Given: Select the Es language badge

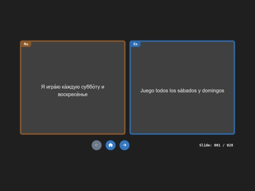Looking at the screenshot, I should pos(136,44).
